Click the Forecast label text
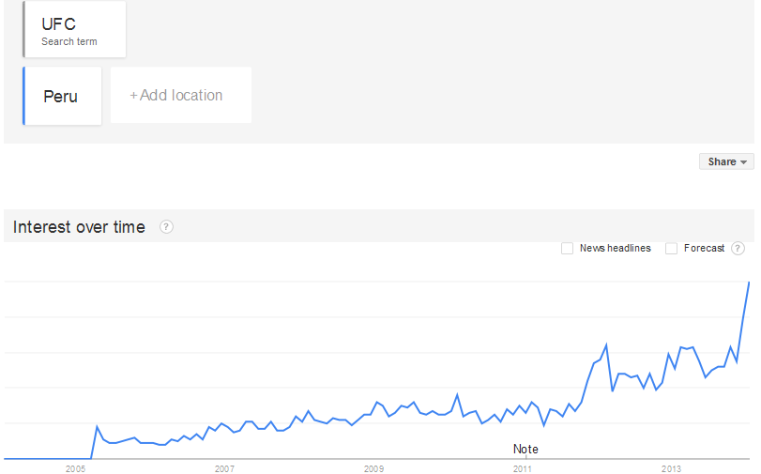 pyautogui.click(x=704, y=248)
